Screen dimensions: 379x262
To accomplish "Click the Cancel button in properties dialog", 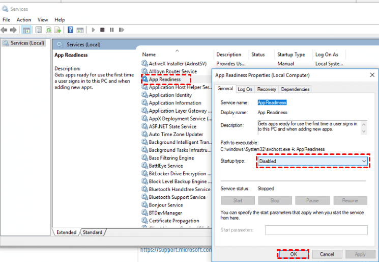I will (x=327, y=254).
